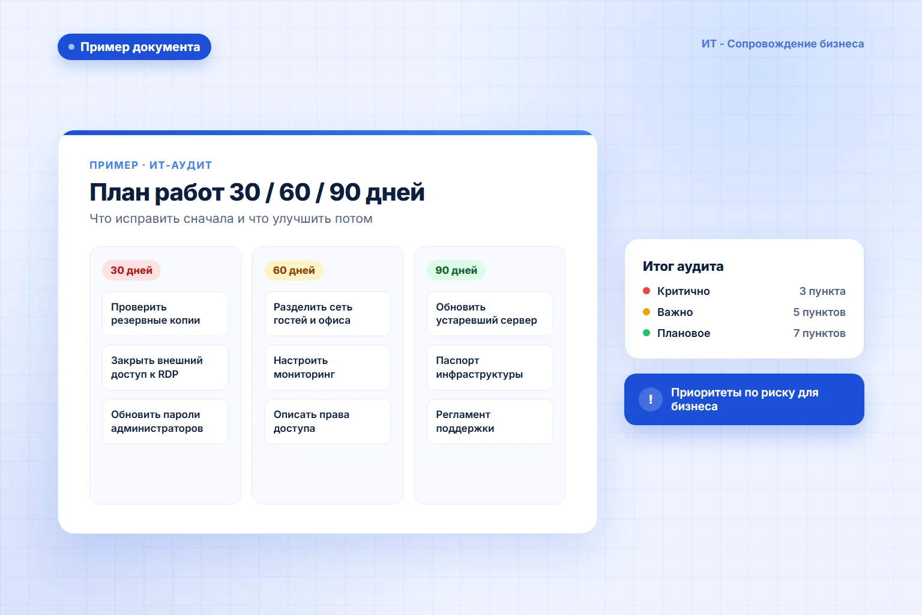
Task: Click the orange dot beside Важно
Action: click(x=646, y=312)
